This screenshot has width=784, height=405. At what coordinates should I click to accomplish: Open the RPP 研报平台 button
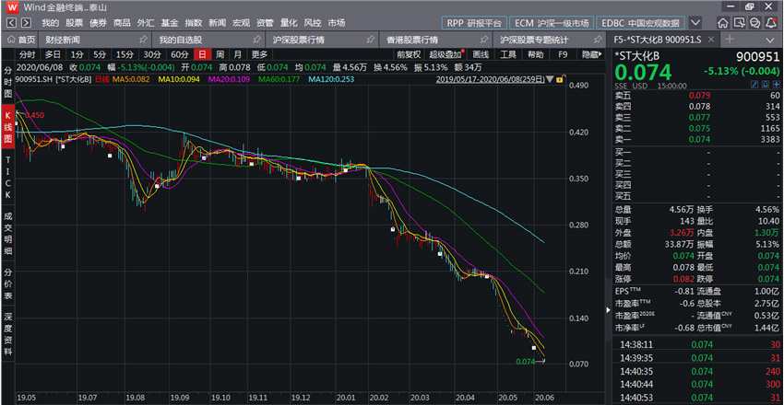[474, 22]
